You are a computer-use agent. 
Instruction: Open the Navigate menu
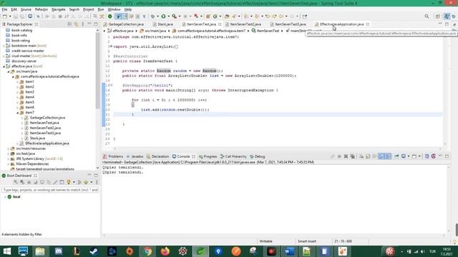click(59, 9)
